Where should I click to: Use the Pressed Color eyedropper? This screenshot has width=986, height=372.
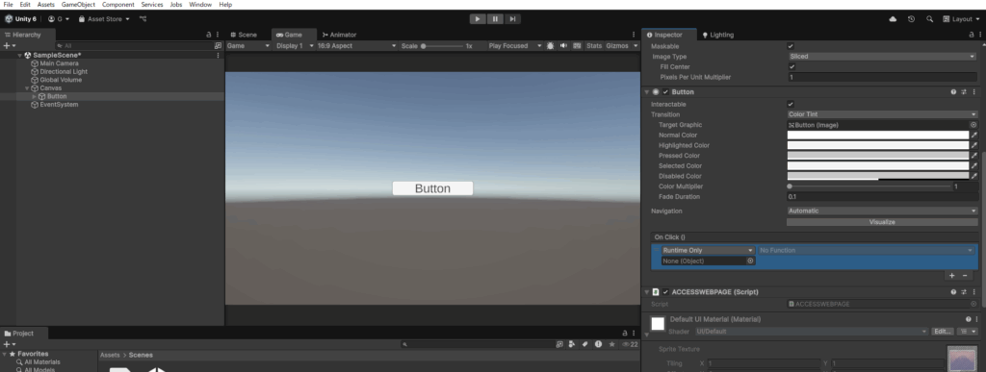(974, 156)
